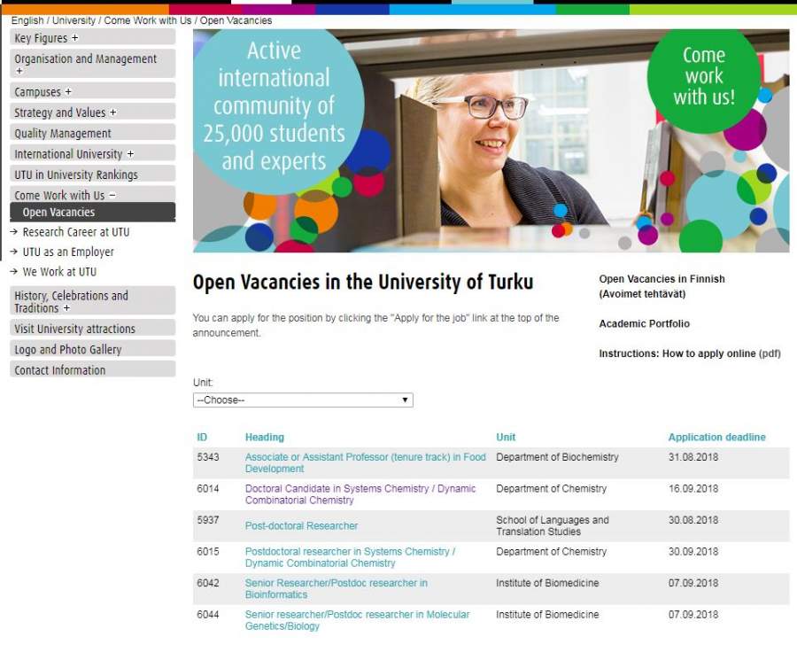The image size is (797, 652).
Task: Open Academic Portfolio link
Action: tap(644, 324)
